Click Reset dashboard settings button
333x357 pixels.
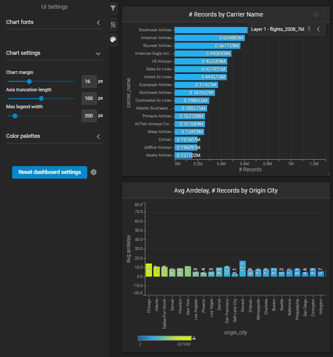[49, 172]
